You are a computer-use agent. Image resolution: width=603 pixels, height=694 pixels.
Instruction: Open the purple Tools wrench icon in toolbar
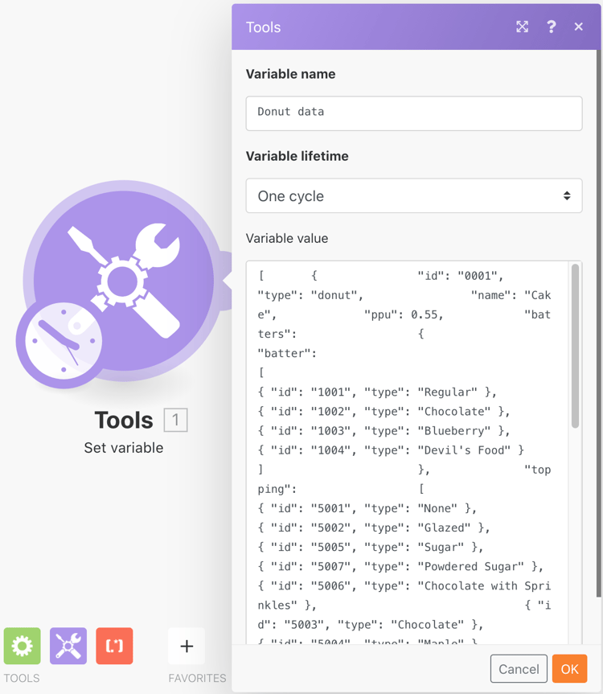68,646
